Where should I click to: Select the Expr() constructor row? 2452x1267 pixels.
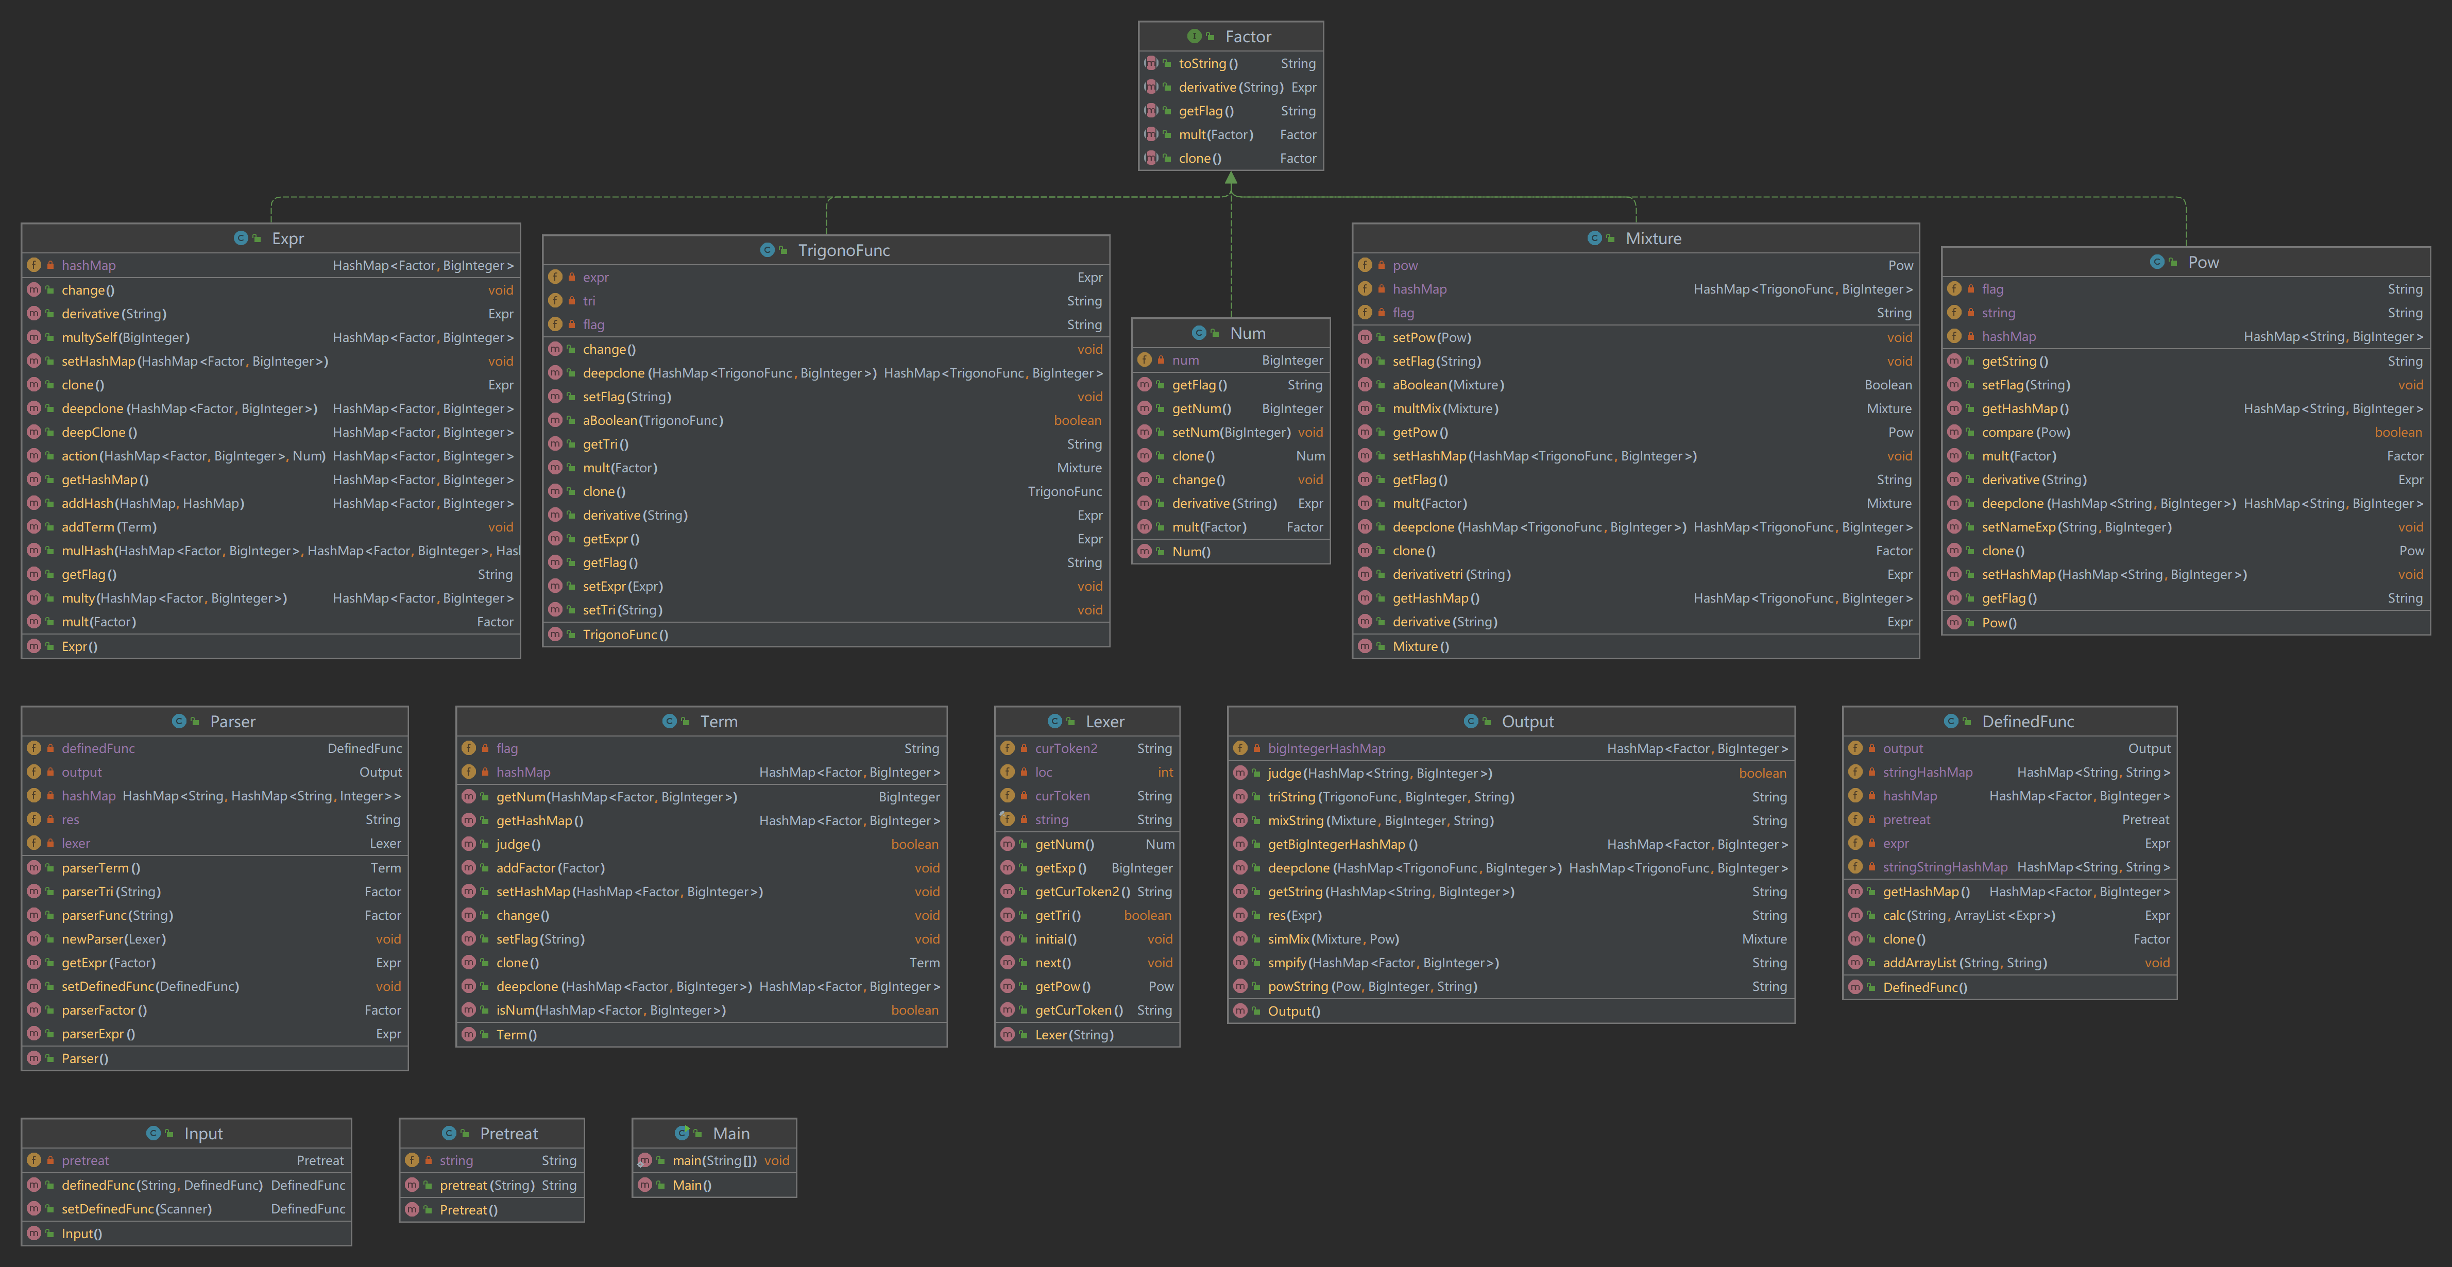tap(270, 646)
